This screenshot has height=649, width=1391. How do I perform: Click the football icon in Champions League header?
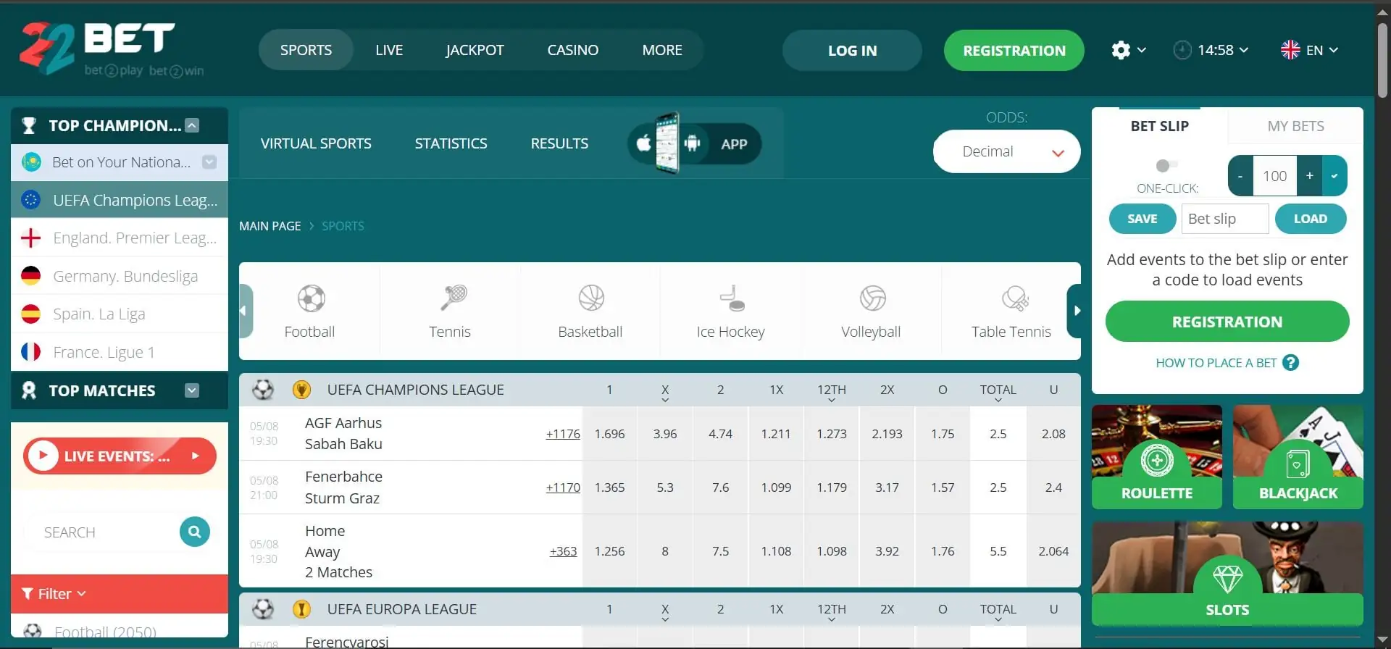262,390
